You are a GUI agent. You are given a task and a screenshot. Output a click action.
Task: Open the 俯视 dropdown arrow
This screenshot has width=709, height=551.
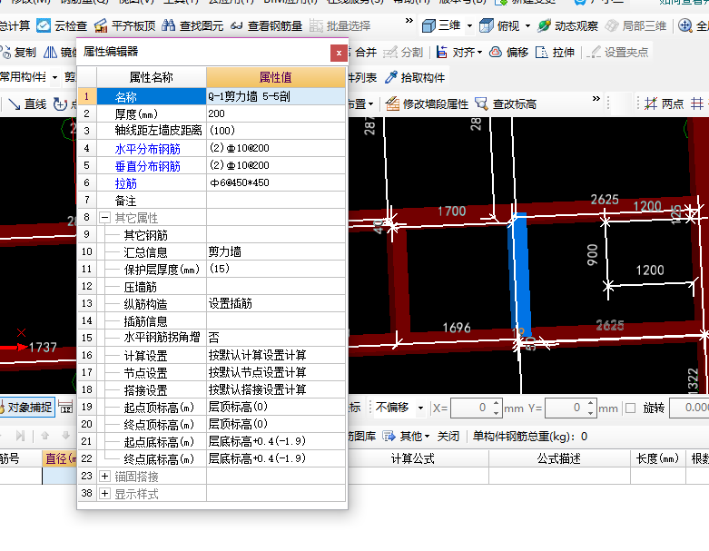pyautogui.click(x=527, y=26)
